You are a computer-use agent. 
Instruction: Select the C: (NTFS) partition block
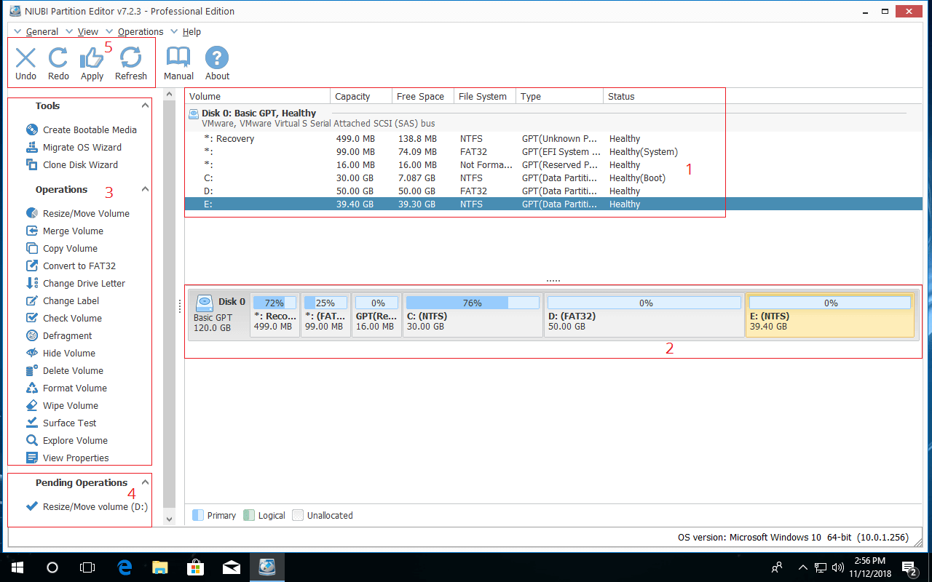[473, 315]
